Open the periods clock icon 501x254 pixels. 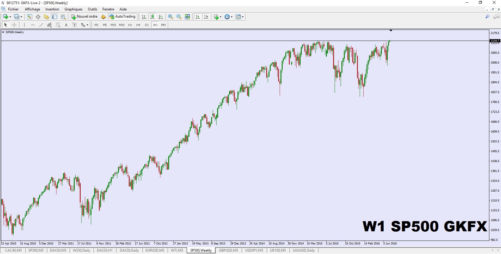[x=227, y=17]
